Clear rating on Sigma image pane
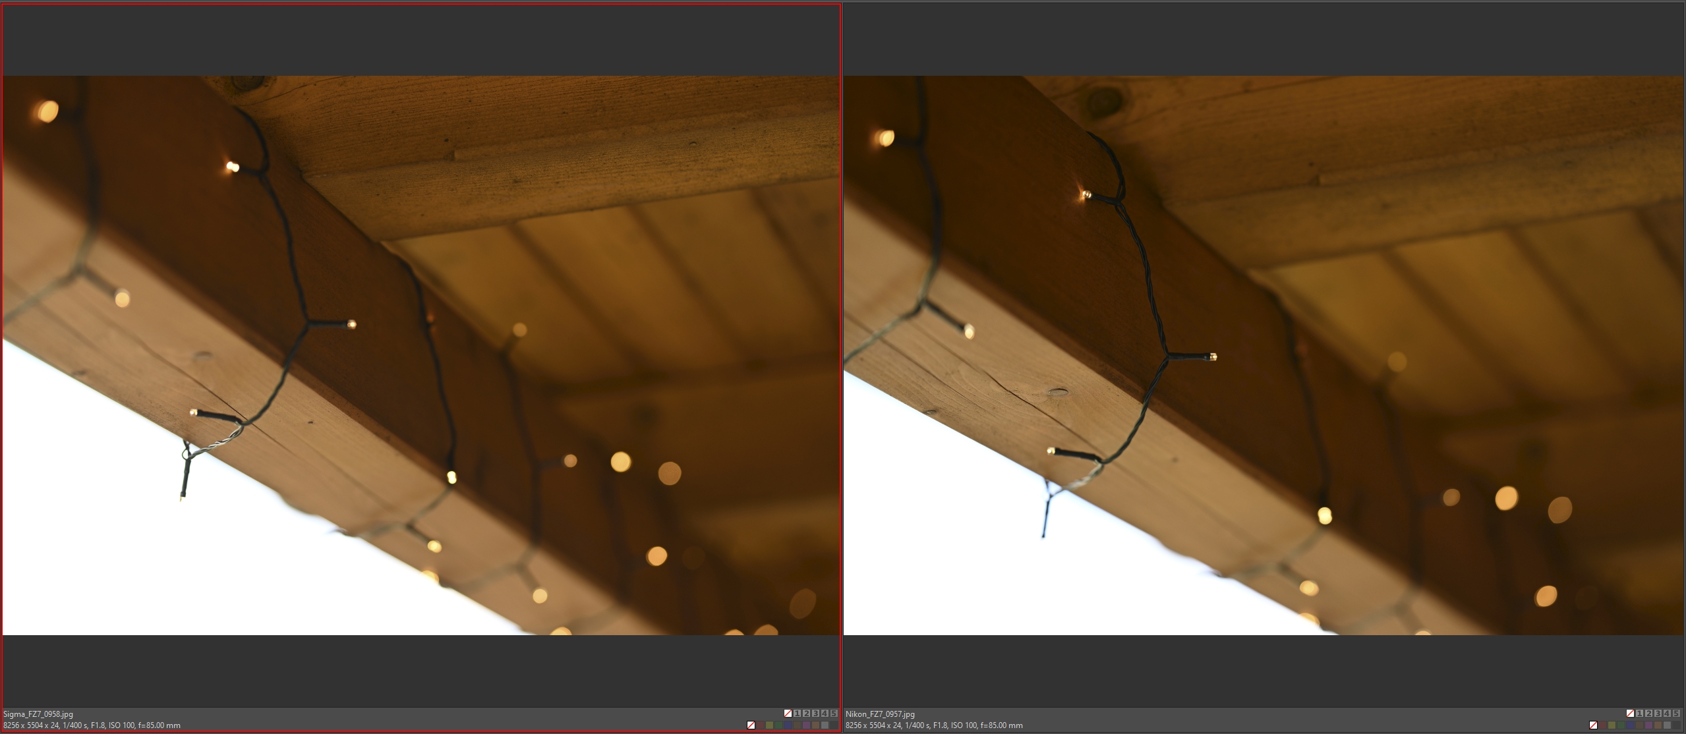 pos(788,714)
